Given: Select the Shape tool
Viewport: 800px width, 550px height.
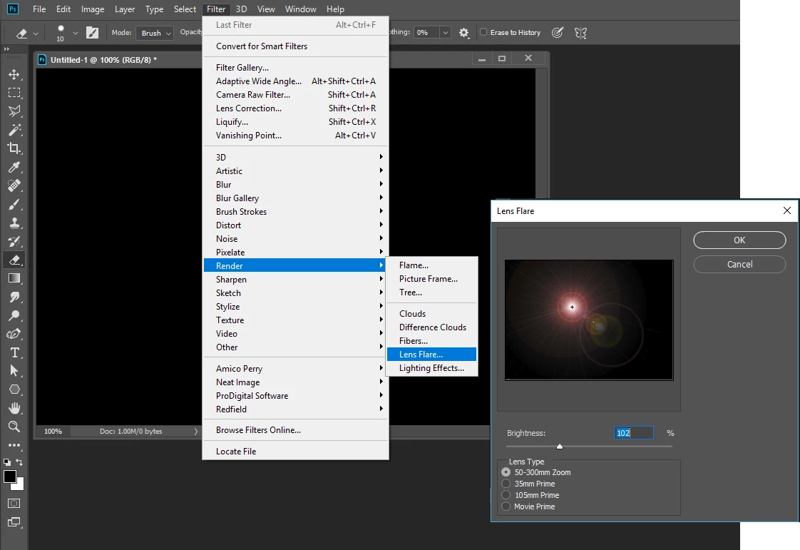Looking at the screenshot, I should [14, 389].
